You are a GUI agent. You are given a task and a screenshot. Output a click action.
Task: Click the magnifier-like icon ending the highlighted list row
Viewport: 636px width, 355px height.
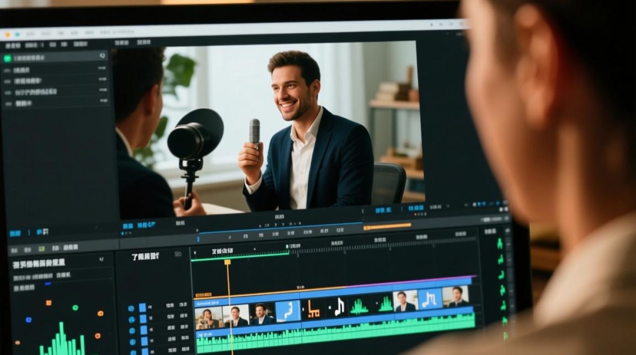pos(102,56)
